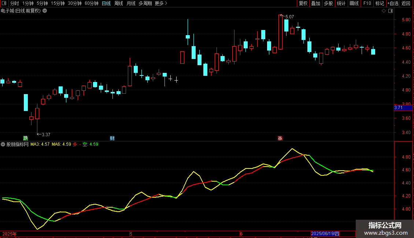Switch to 月线 monthly chart

coord(131,3)
